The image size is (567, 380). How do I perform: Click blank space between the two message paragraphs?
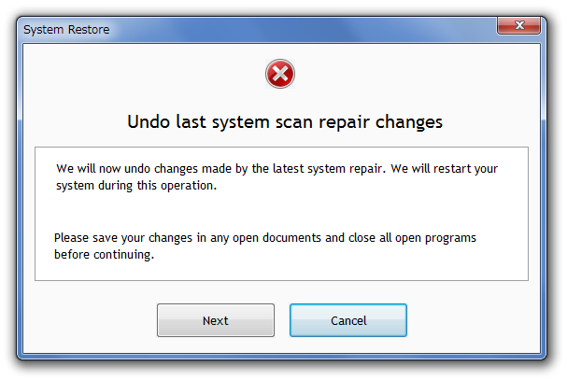(x=281, y=212)
